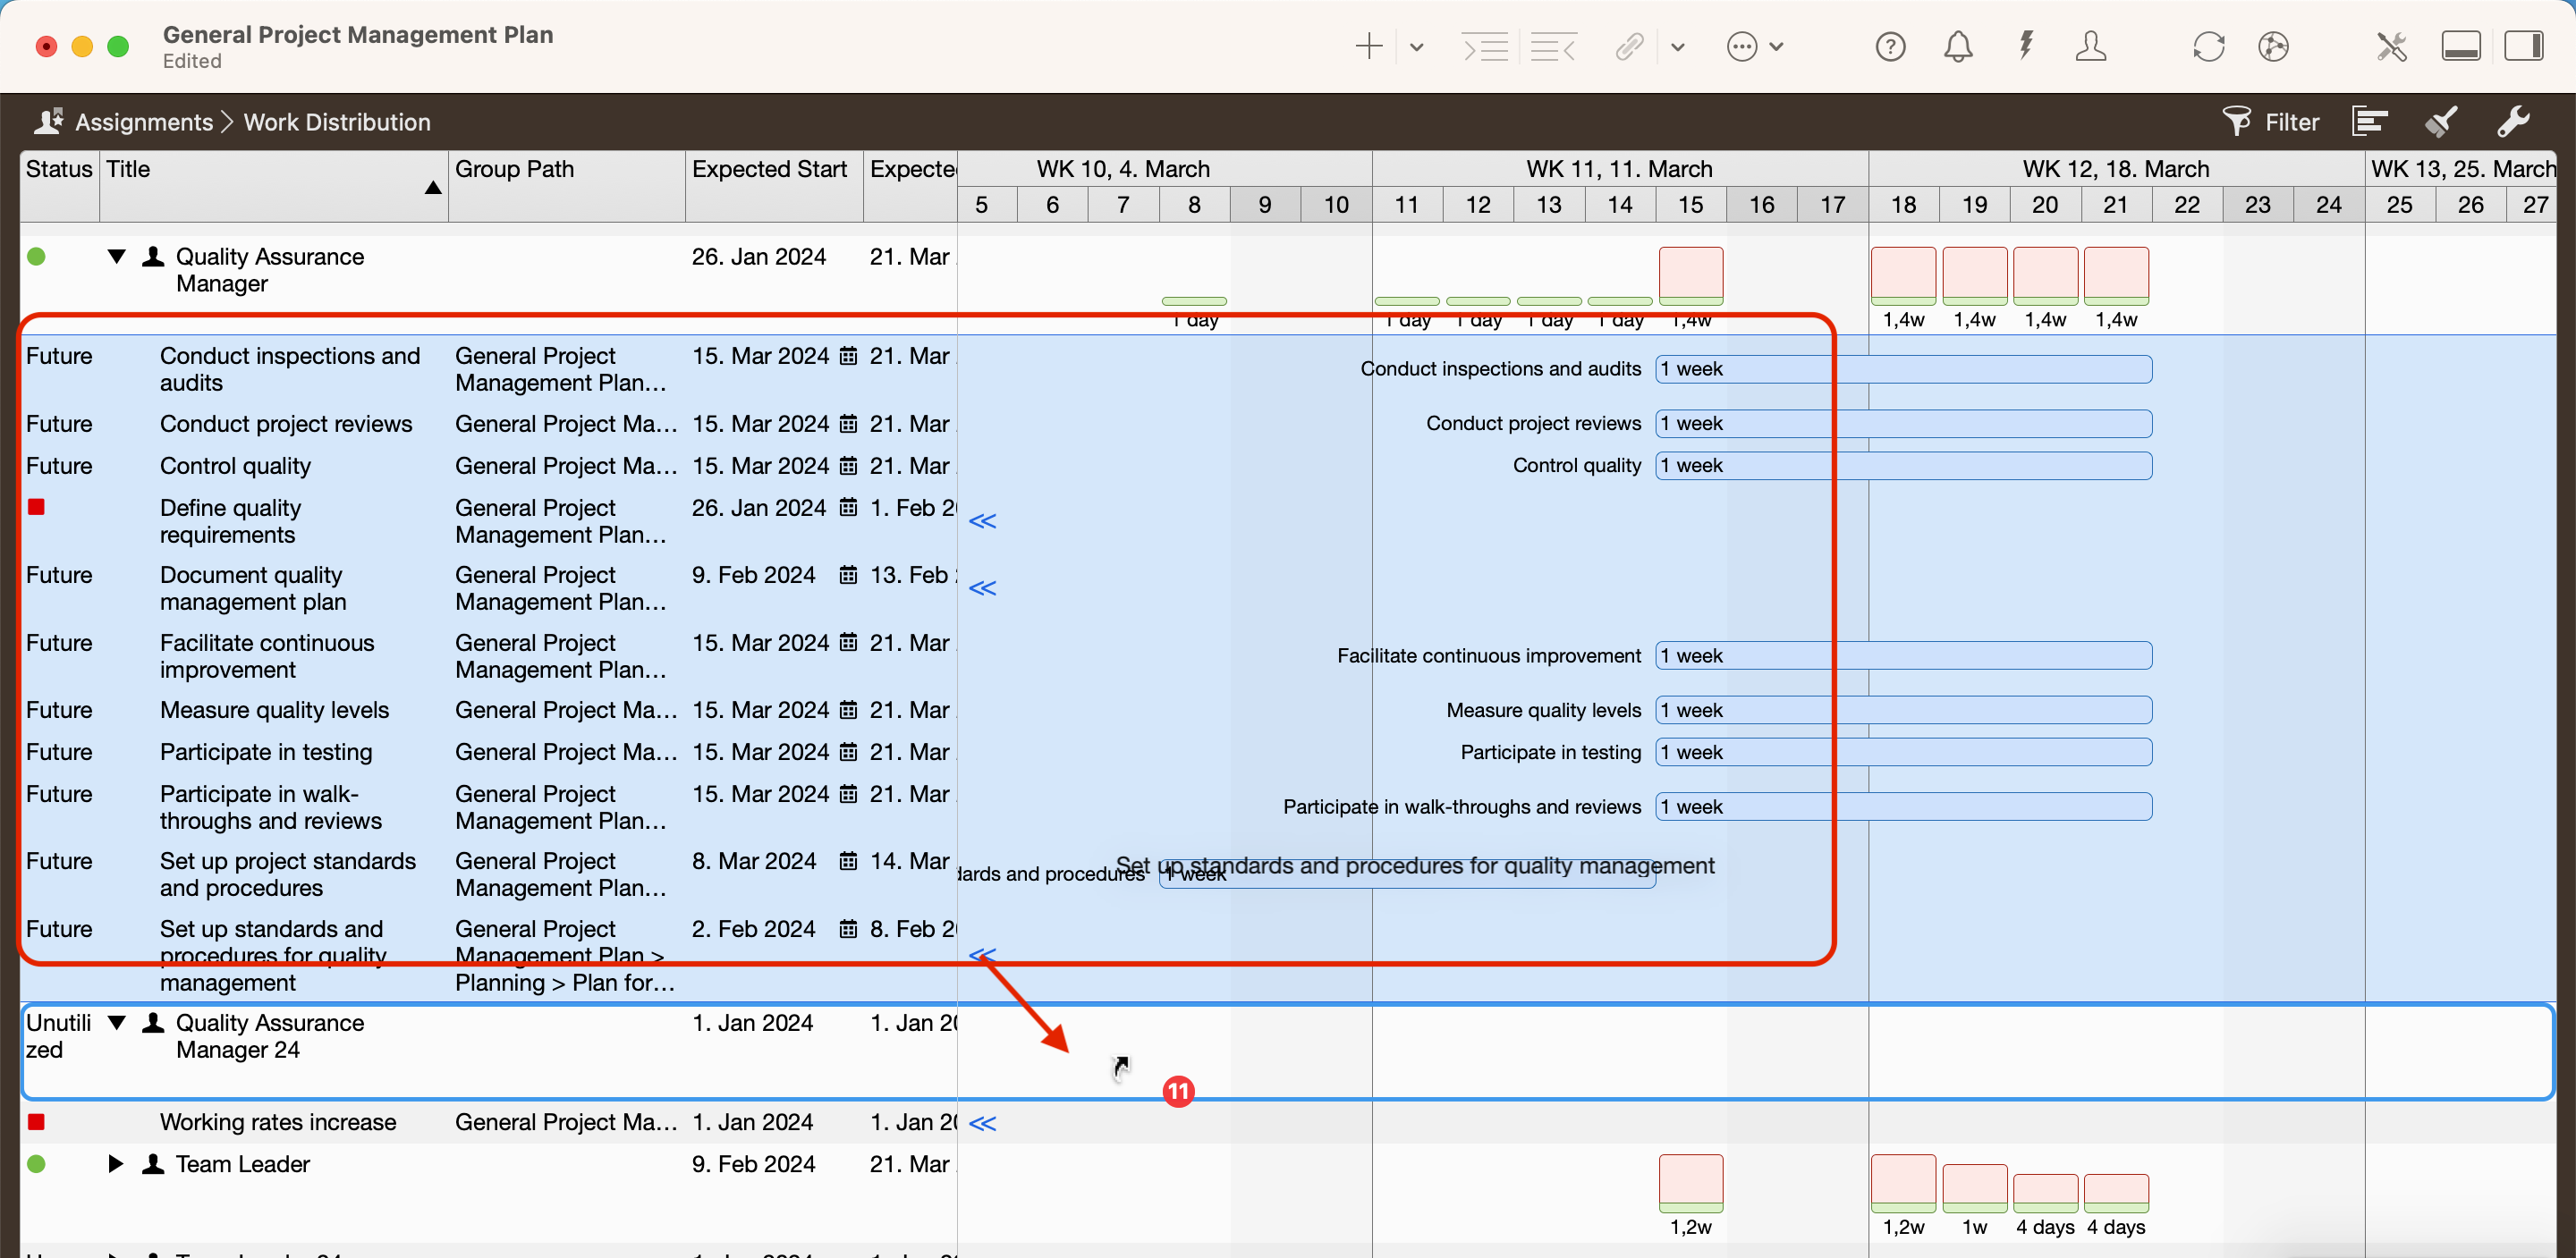
Task: Open the user account icon
Action: [x=2091, y=47]
